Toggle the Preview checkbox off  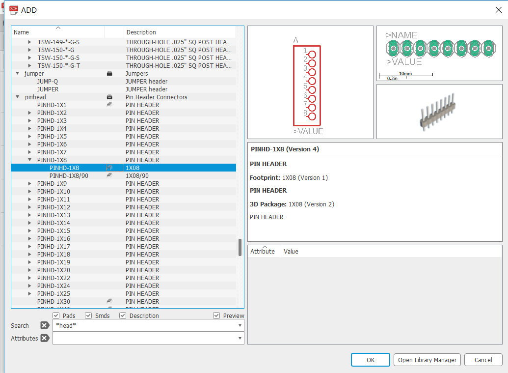click(216, 316)
